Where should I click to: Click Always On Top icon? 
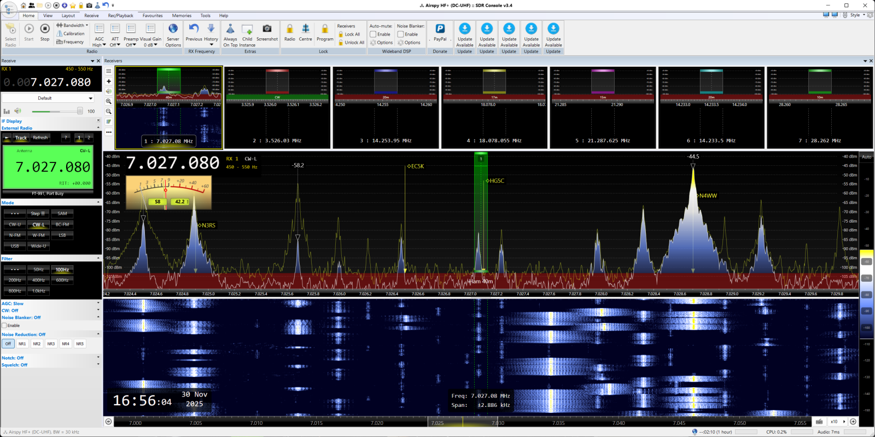230,29
